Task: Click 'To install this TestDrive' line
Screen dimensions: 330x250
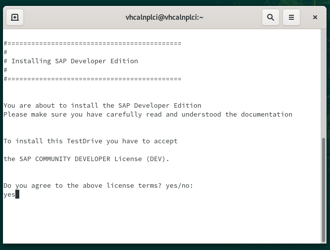Action: (x=91, y=141)
